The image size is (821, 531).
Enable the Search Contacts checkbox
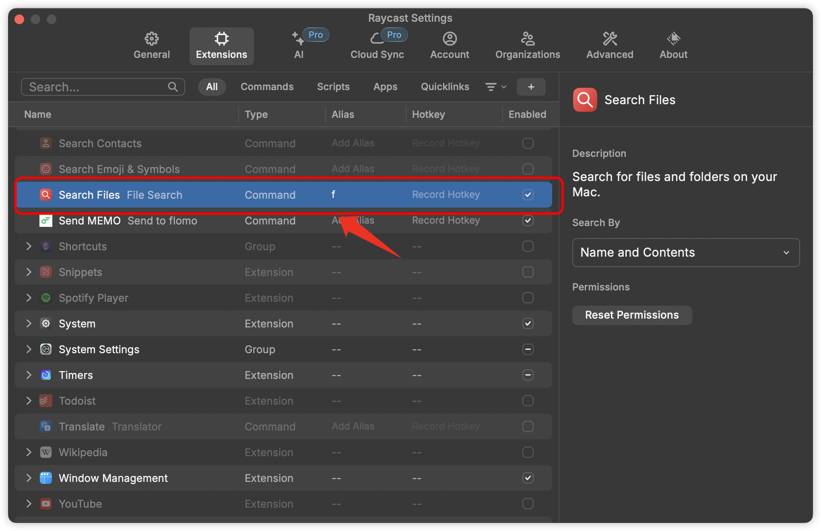tap(528, 143)
